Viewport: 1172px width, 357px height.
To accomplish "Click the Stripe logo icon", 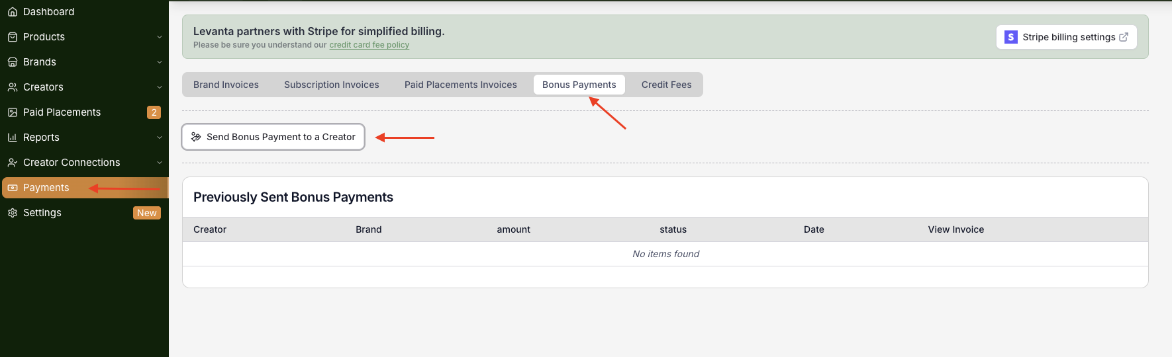I will [x=1010, y=37].
